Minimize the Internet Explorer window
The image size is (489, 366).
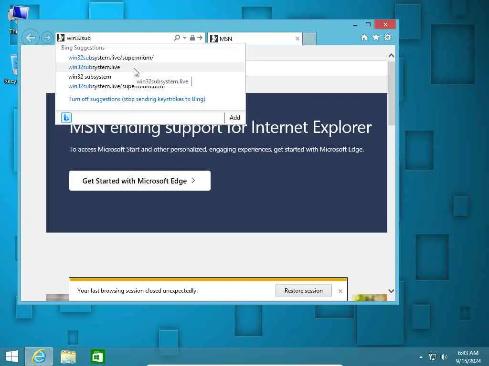(x=355, y=25)
